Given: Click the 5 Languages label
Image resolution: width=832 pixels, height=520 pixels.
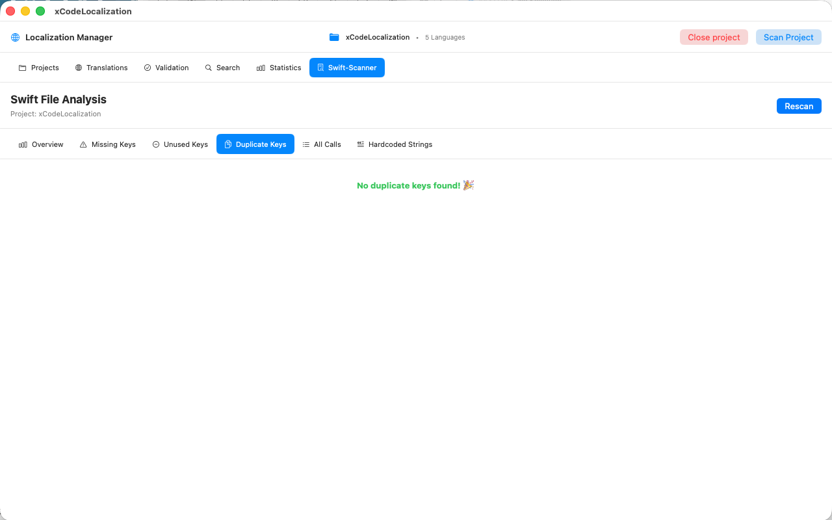Looking at the screenshot, I should click(445, 37).
